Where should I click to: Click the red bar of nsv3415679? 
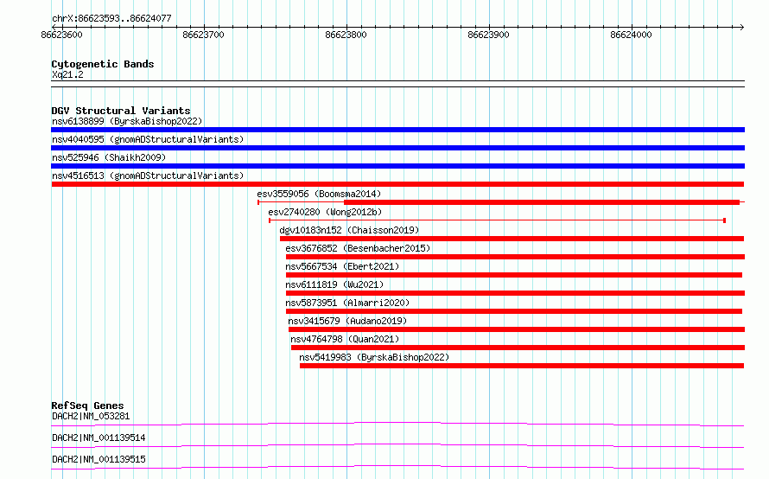[x=517, y=329]
